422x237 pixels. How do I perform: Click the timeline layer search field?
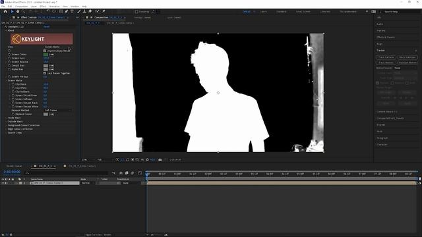pos(66,173)
